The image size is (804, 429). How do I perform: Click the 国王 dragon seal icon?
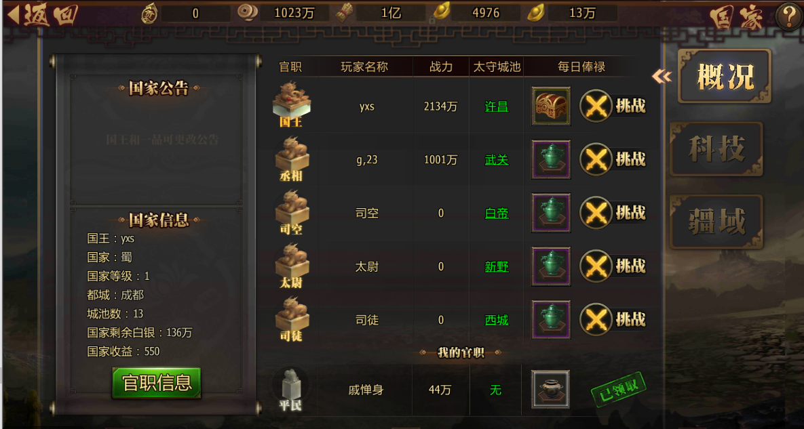click(x=291, y=104)
